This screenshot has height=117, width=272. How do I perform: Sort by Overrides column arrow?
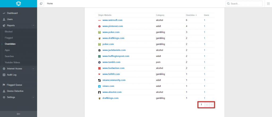(196, 15)
